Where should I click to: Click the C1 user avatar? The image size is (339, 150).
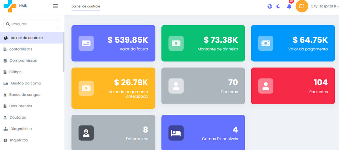(x=302, y=6)
